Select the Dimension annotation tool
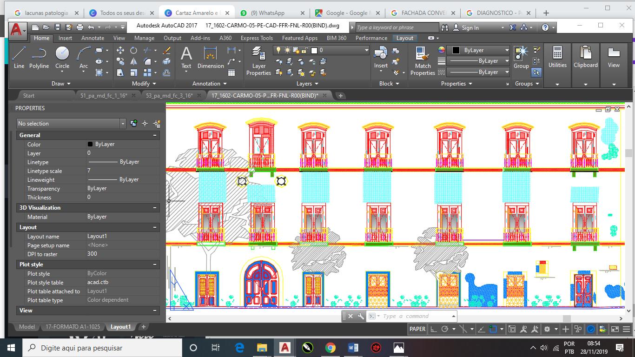 (x=211, y=58)
